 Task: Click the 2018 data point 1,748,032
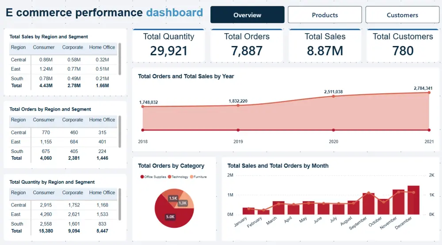coord(143,107)
